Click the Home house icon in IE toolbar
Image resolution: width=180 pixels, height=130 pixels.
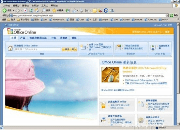tap(37, 10)
